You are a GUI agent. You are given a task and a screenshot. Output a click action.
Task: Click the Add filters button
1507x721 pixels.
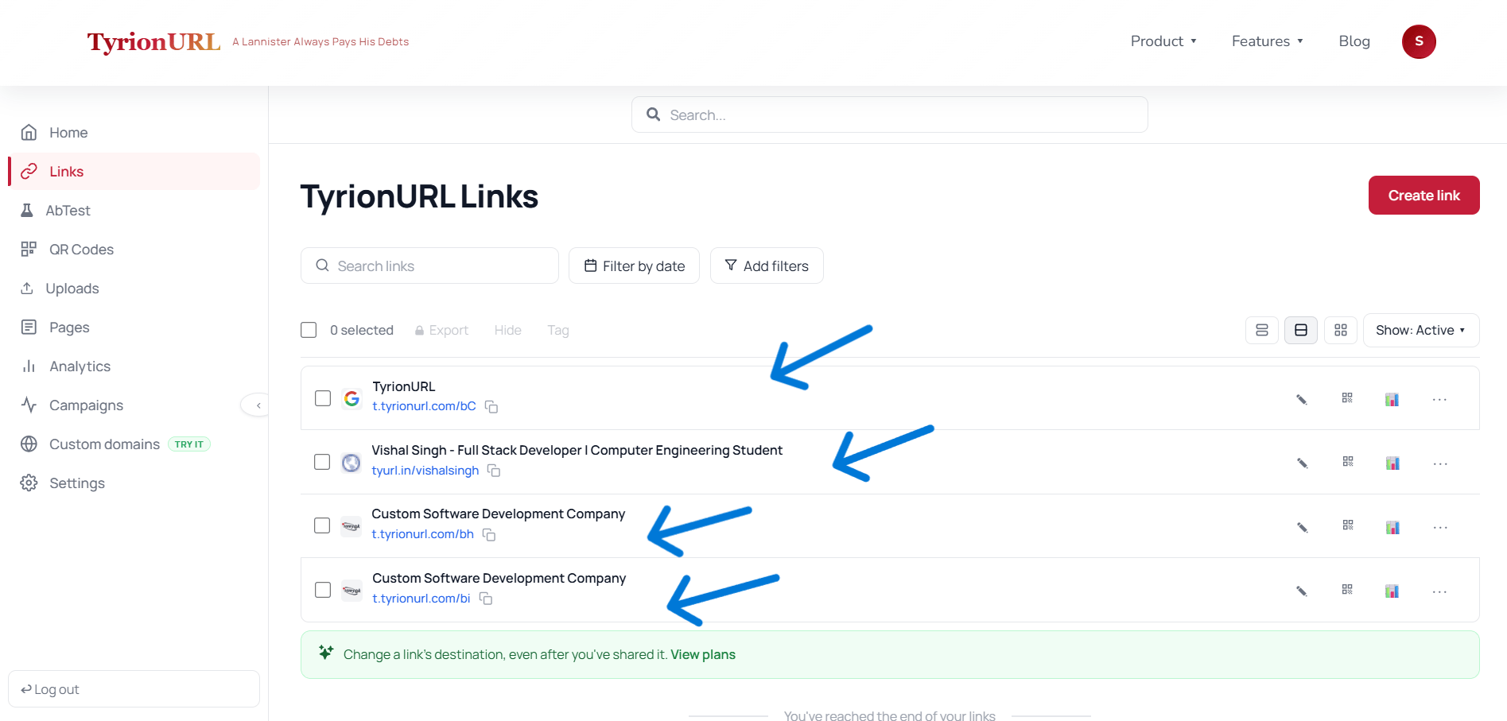pos(767,266)
